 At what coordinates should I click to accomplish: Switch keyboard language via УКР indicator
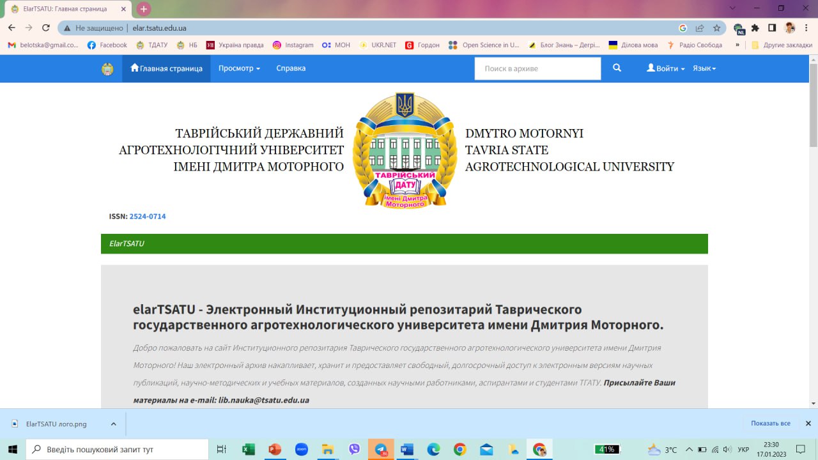pyautogui.click(x=743, y=450)
